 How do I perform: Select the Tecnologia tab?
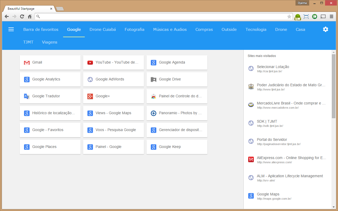tap(256, 30)
